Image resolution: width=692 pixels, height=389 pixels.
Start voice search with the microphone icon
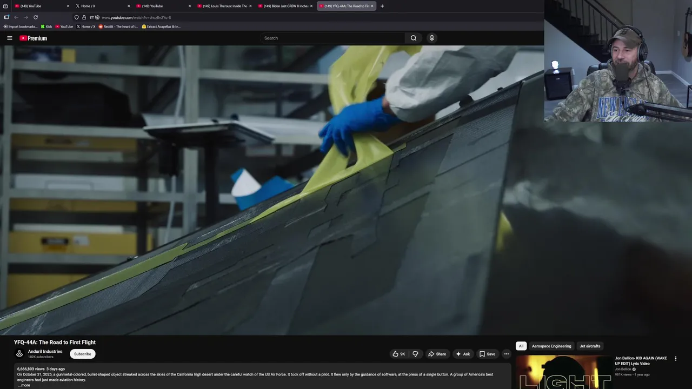(431, 38)
